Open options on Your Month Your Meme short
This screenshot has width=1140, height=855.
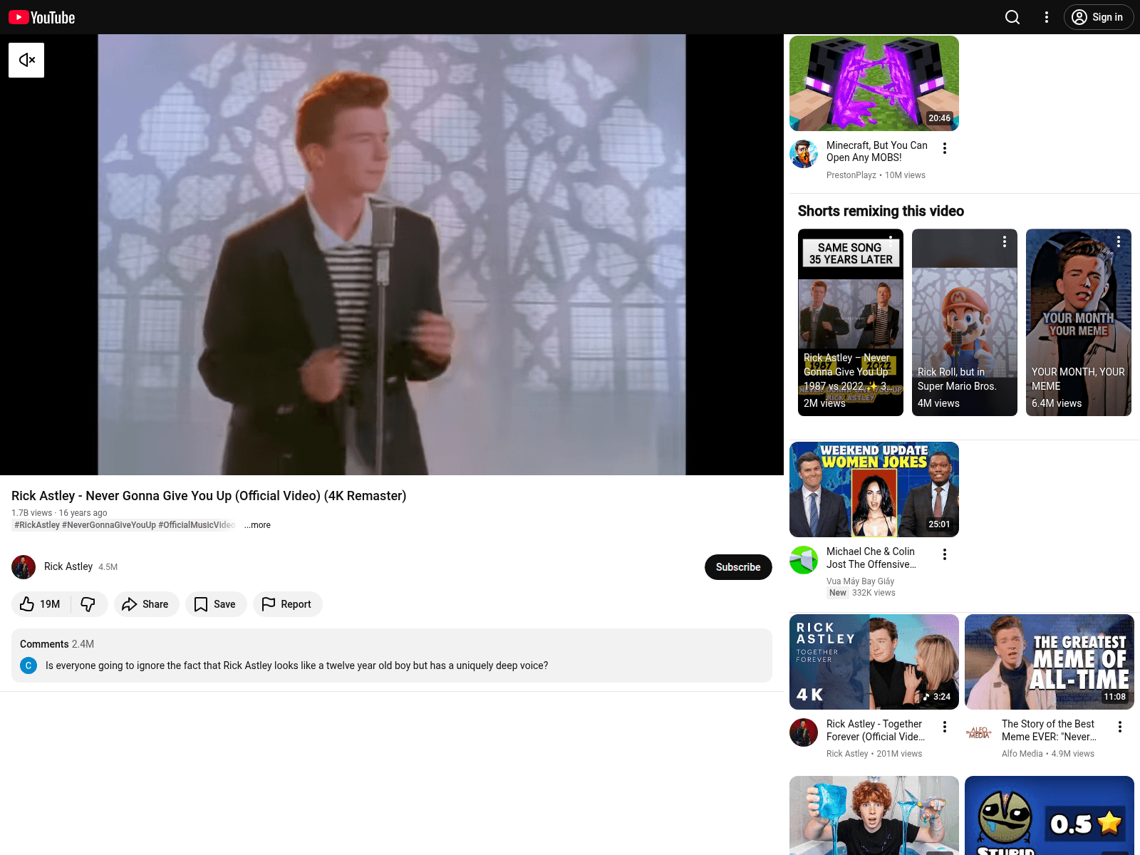click(1119, 242)
